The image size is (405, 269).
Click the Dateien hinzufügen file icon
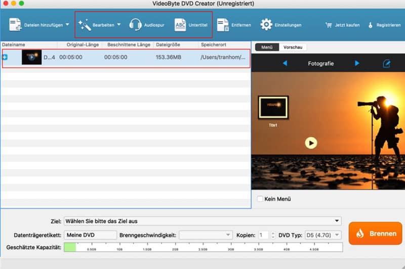pyautogui.click(x=15, y=25)
